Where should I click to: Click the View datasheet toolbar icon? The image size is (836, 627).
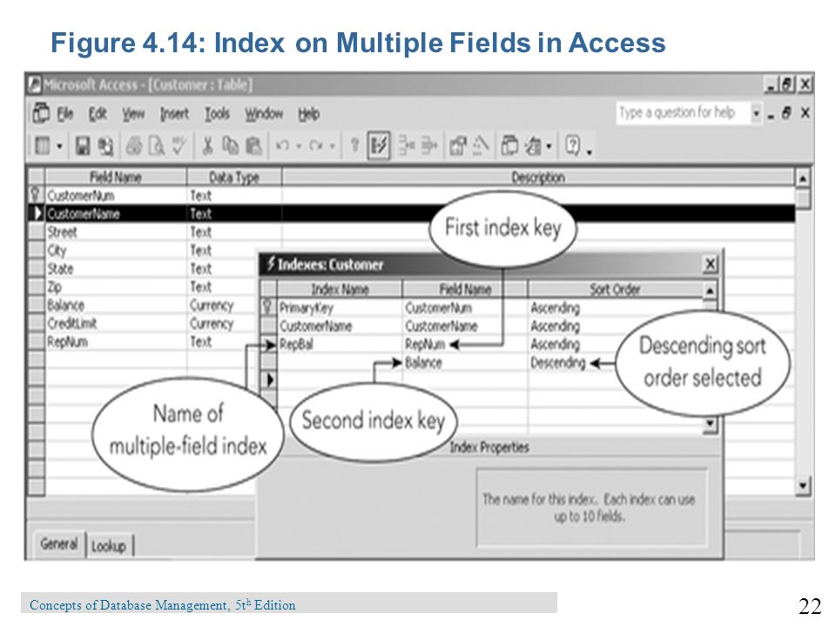[42, 145]
